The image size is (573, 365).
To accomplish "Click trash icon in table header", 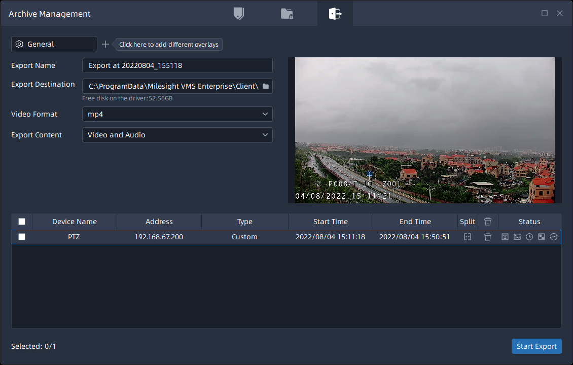I will 488,222.
